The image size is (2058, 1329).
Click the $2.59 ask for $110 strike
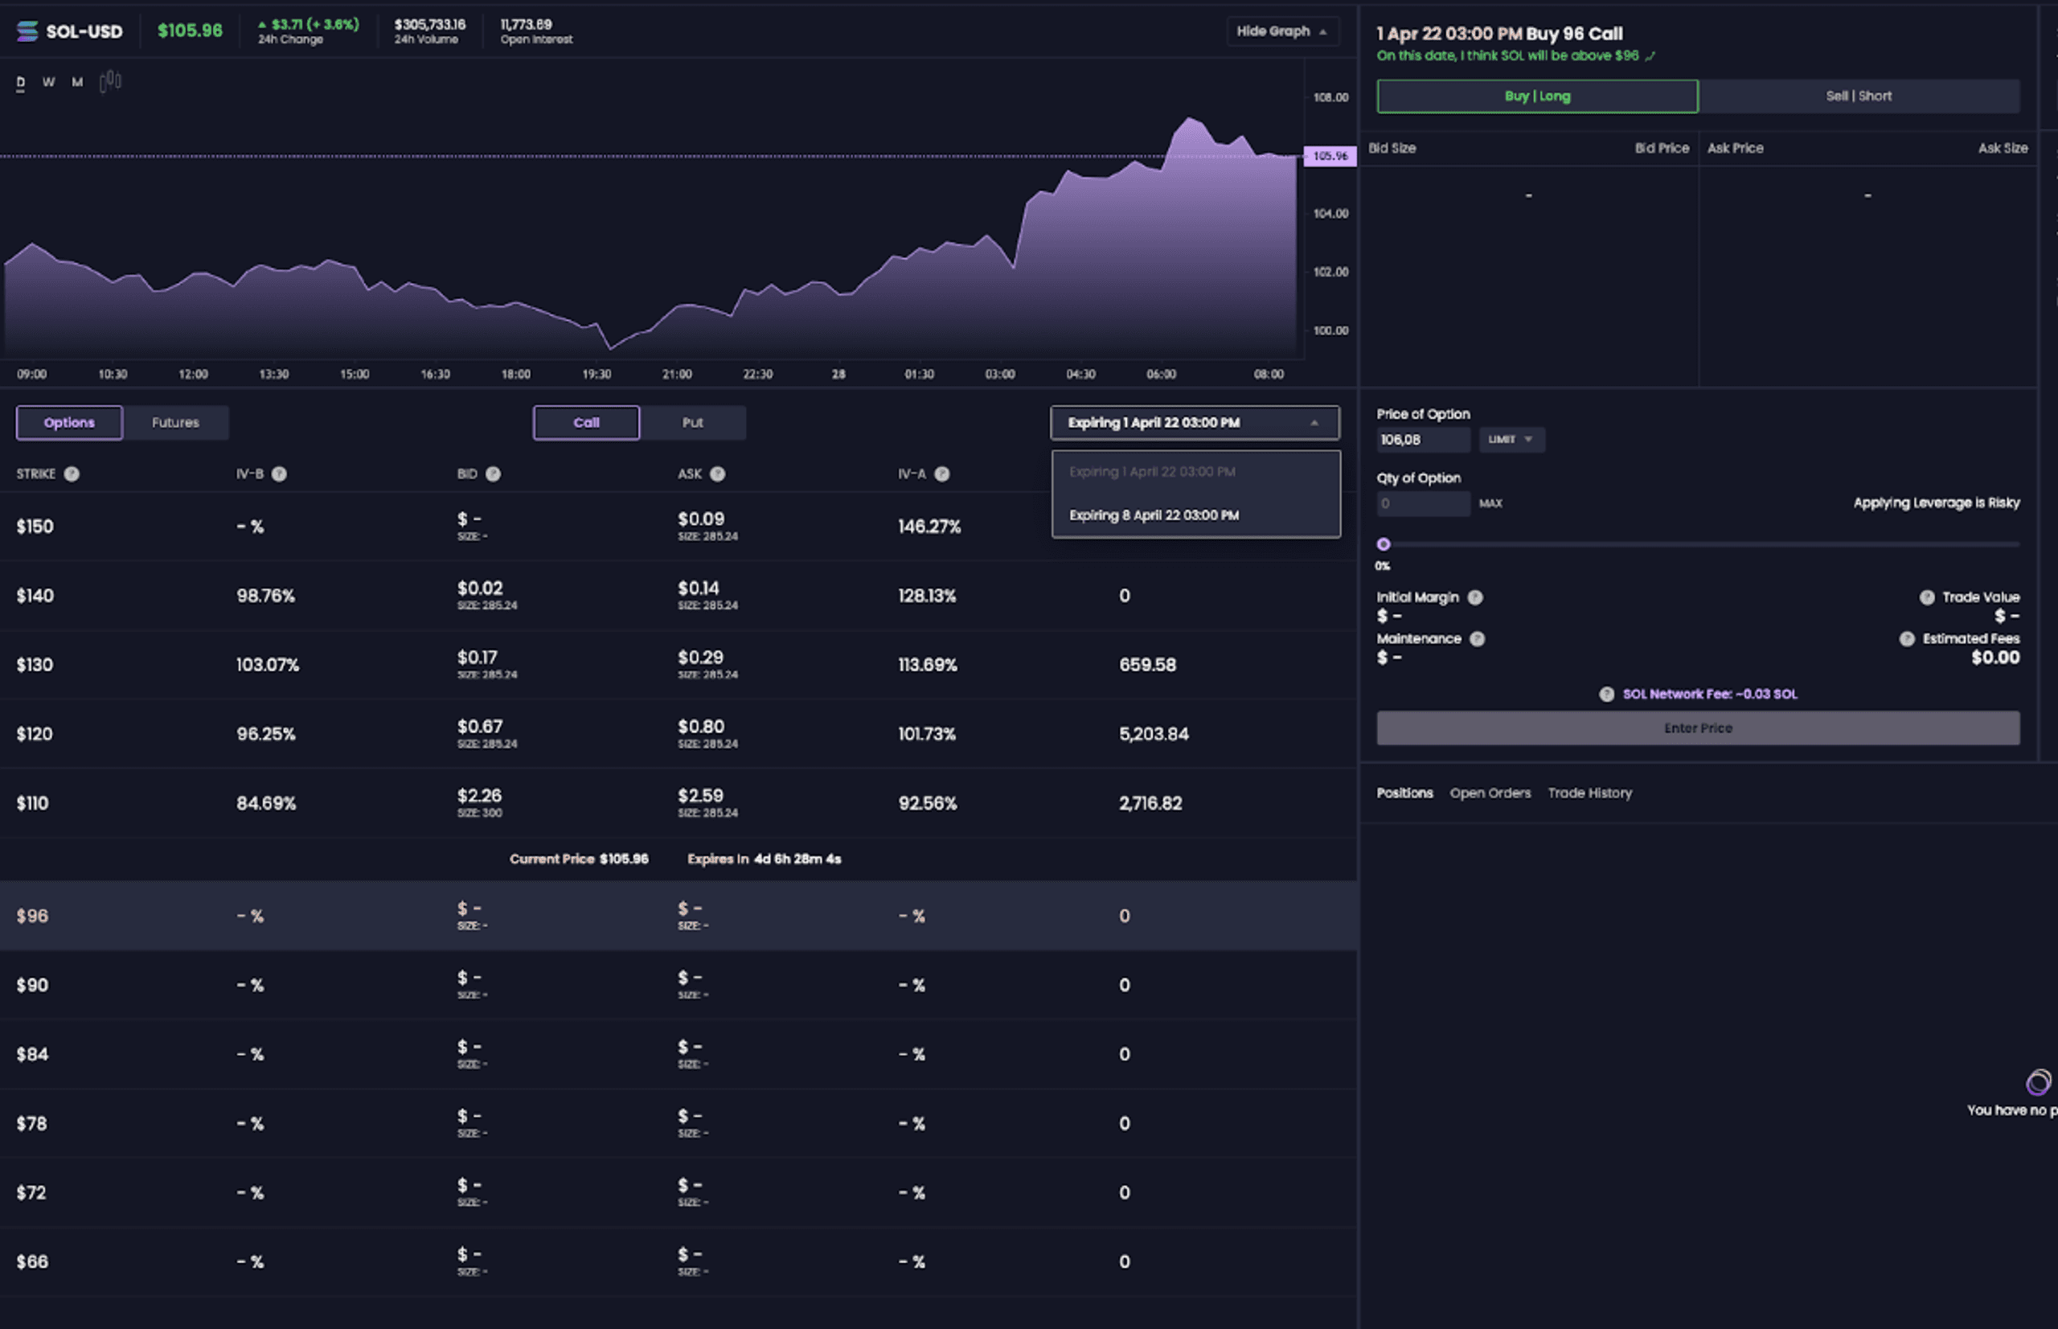[700, 796]
